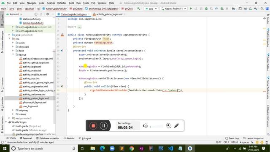Screen dimensions: 270x152
Task: Click the recorder webcam icon
Action: point(168,126)
